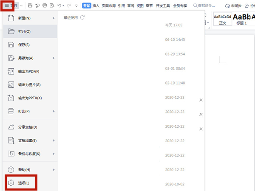255x191 pixels.
Task: Click the hamburger file menu icon
Action: pyautogui.click(x=6, y=6)
